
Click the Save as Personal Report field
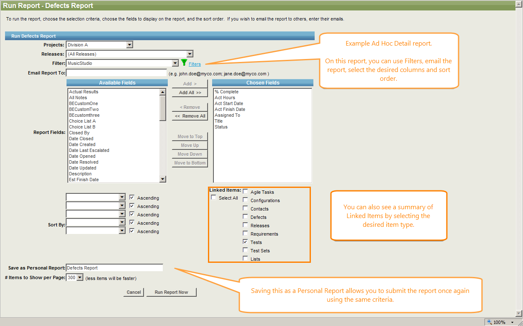(x=114, y=268)
